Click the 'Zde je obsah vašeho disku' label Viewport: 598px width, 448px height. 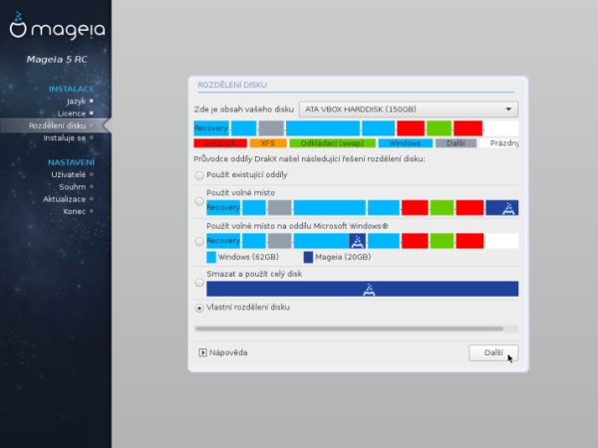244,110
